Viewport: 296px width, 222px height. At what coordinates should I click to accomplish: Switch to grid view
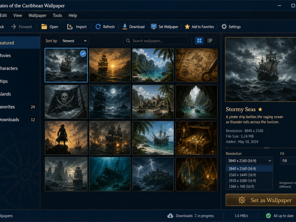point(199,41)
